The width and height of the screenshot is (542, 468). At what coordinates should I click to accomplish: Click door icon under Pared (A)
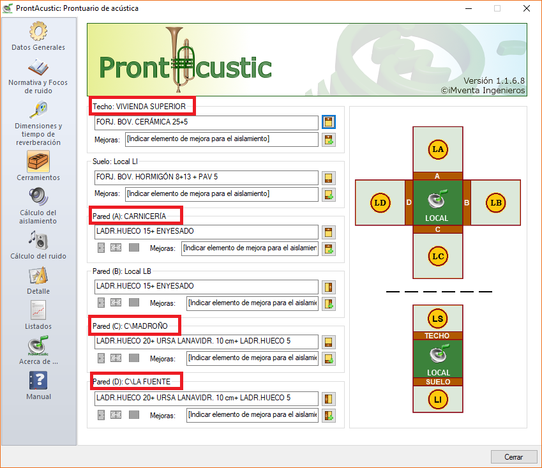coord(101,248)
